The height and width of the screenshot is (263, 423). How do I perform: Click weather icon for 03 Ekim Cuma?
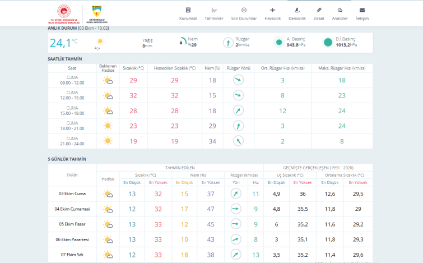pyautogui.click(x=108, y=194)
